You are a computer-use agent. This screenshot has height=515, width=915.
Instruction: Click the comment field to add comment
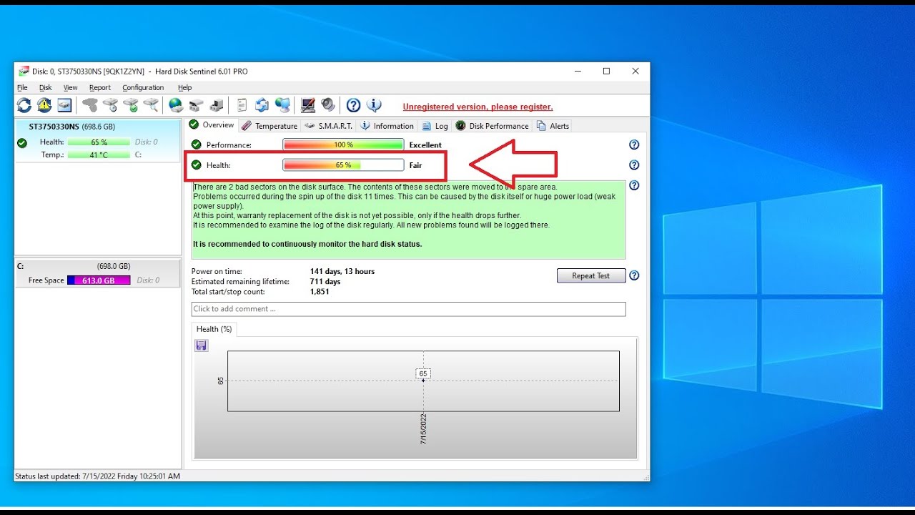pos(409,309)
